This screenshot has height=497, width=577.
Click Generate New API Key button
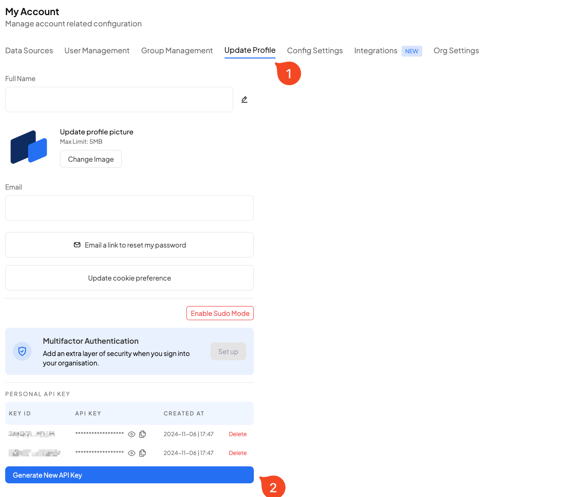click(x=129, y=475)
